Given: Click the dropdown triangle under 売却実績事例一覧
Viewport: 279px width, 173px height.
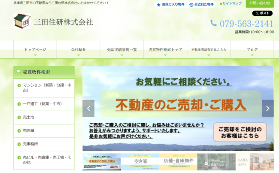Looking at the screenshot, I should click(122, 55).
